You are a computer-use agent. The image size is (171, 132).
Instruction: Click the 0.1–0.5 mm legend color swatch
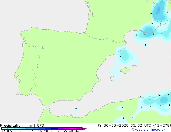5,128
